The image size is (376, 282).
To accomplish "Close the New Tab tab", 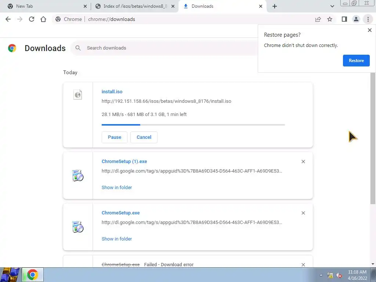I will pyautogui.click(x=85, y=7).
